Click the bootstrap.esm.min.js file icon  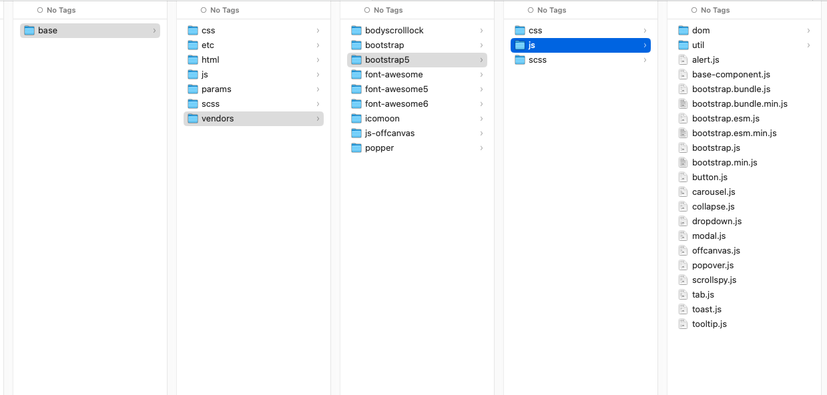(683, 133)
